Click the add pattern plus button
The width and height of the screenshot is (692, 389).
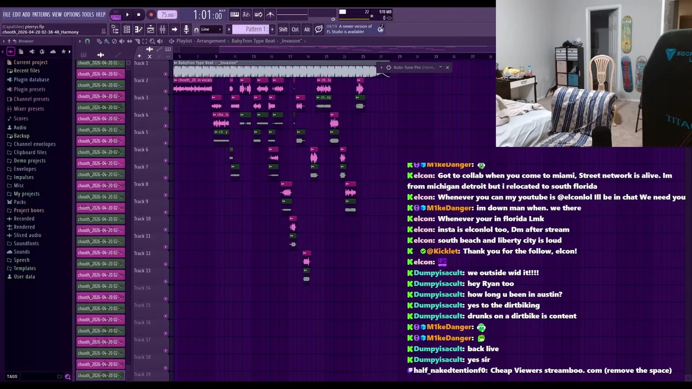point(272,29)
